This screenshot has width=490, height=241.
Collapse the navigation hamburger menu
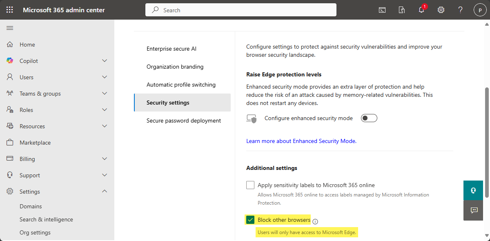[x=10, y=28]
